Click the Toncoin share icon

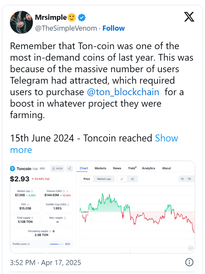pyautogui.click(x=70, y=168)
